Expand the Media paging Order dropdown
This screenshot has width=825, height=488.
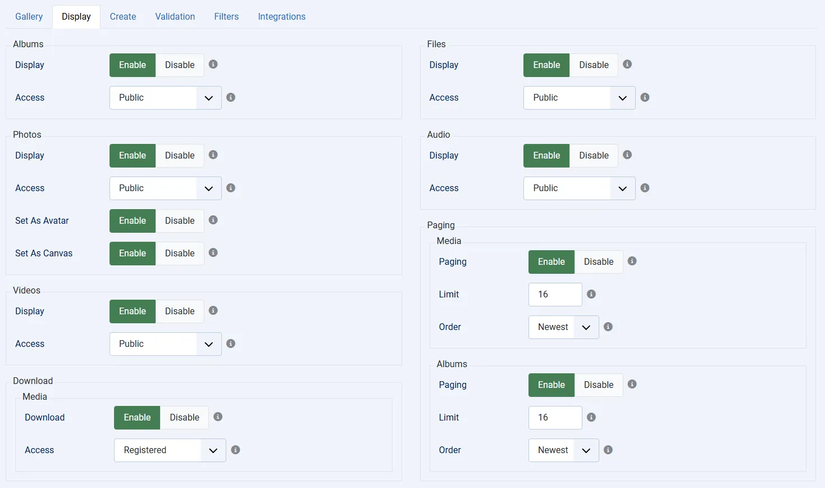pyautogui.click(x=563, y=327)
